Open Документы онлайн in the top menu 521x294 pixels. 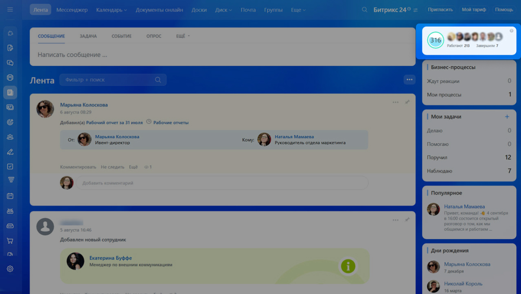point(159,10)
